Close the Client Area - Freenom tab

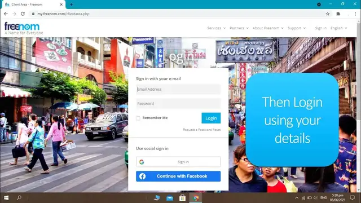tap(61, 5)
